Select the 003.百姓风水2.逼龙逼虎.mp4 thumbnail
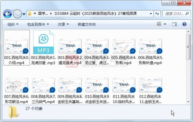 [70, 46]
